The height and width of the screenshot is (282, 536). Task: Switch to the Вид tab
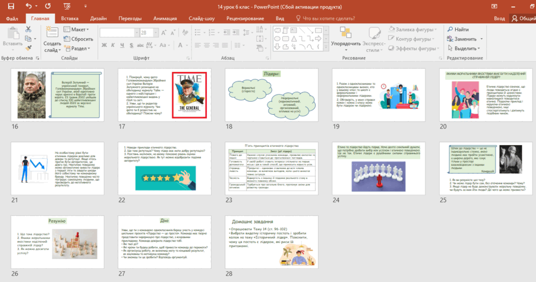pyautogui.click(x=280, y=18)
